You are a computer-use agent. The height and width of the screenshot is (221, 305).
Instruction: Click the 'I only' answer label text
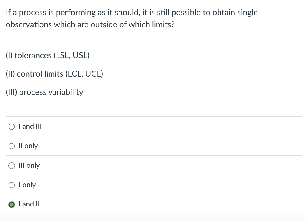[x=27, y=185]
